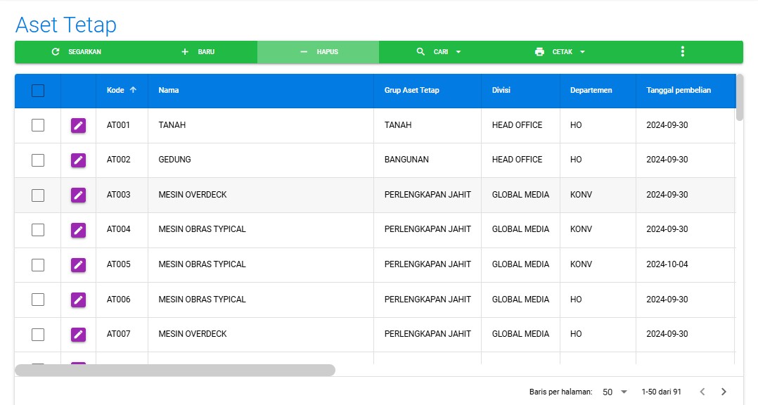The height and width of the screenshot is (405, 758).
Task: Open edit pencil for AT003 MESIN OVERDECK
Action: pos(78,195)
